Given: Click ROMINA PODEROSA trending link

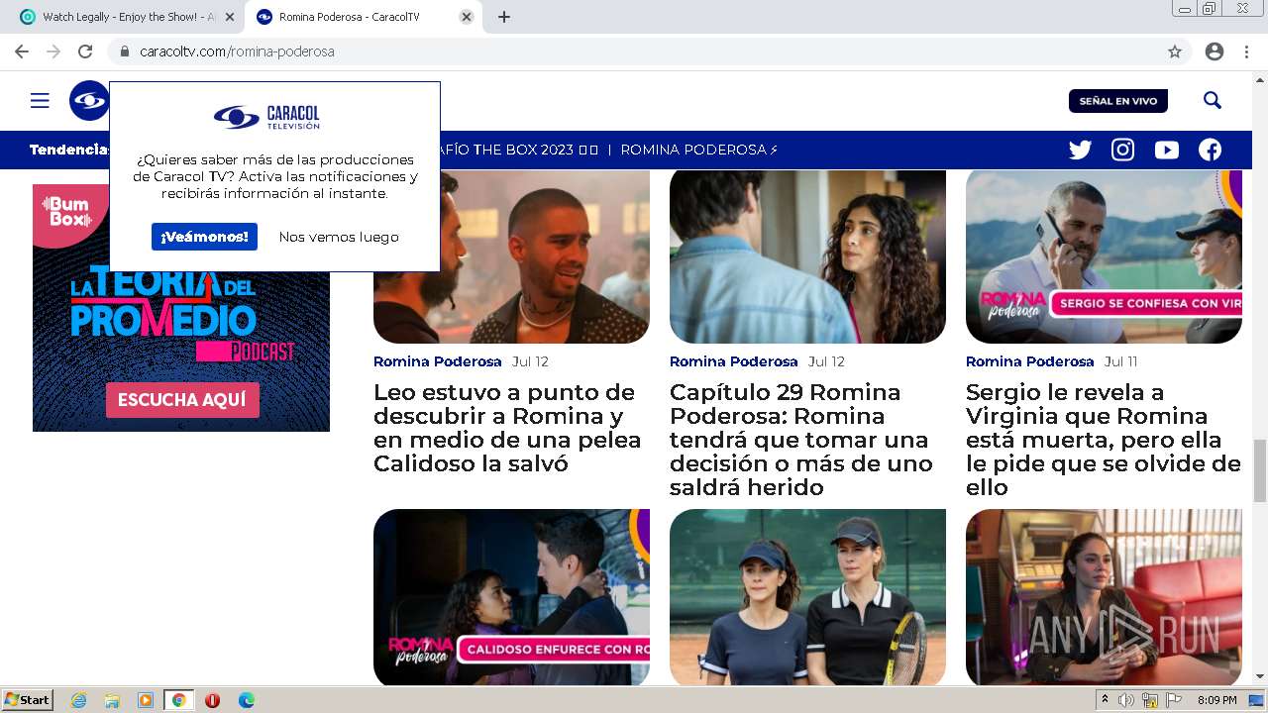Looking at the screenshot, I should point(699,150).
